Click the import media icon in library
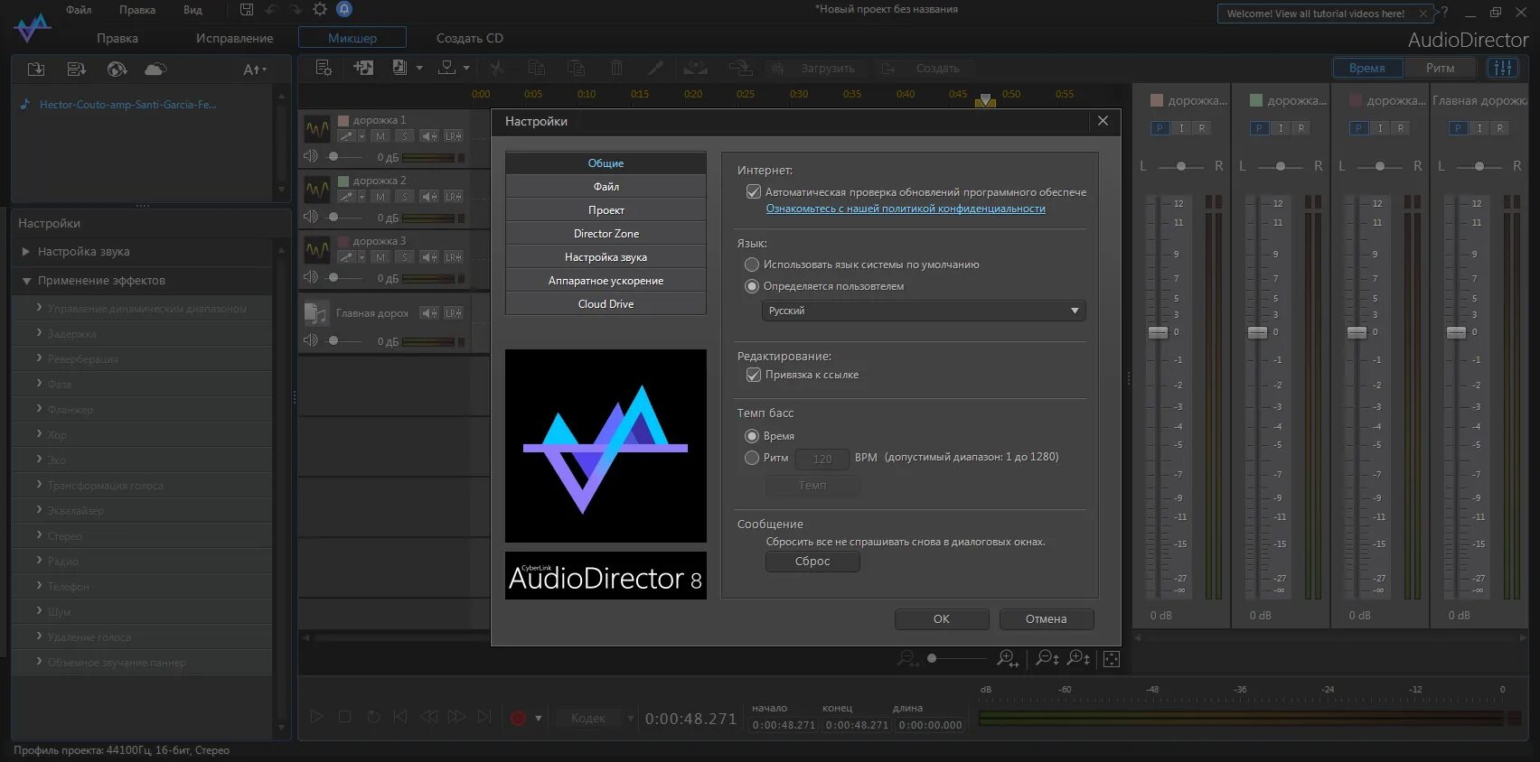This screenshot has width=1540, height=762. pyautogui.click(x=36, y=70)
